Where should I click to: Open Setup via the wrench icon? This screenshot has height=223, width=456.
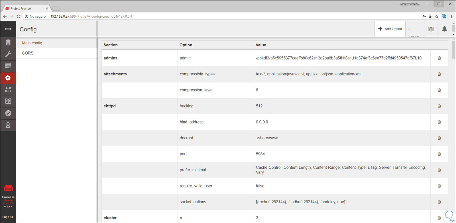click(8, 54)
